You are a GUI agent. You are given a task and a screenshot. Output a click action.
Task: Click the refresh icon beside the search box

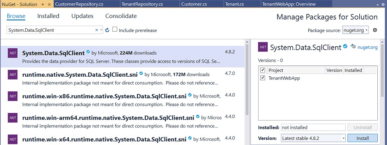pos(107,30)
